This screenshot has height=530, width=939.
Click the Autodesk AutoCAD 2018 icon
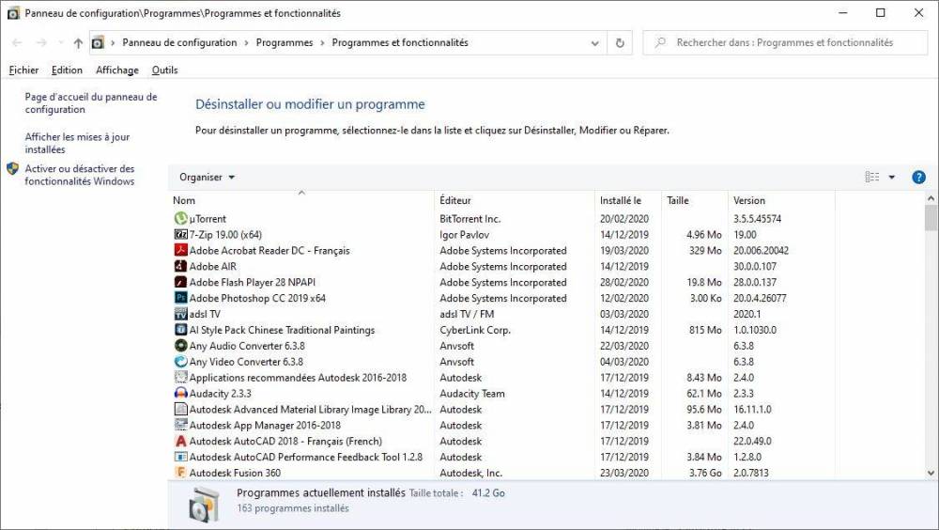(x=181, y=441)
